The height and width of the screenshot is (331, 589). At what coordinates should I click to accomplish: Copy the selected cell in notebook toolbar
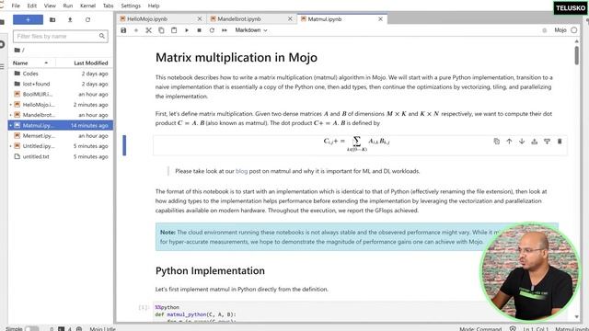click(x=161, y=30)
